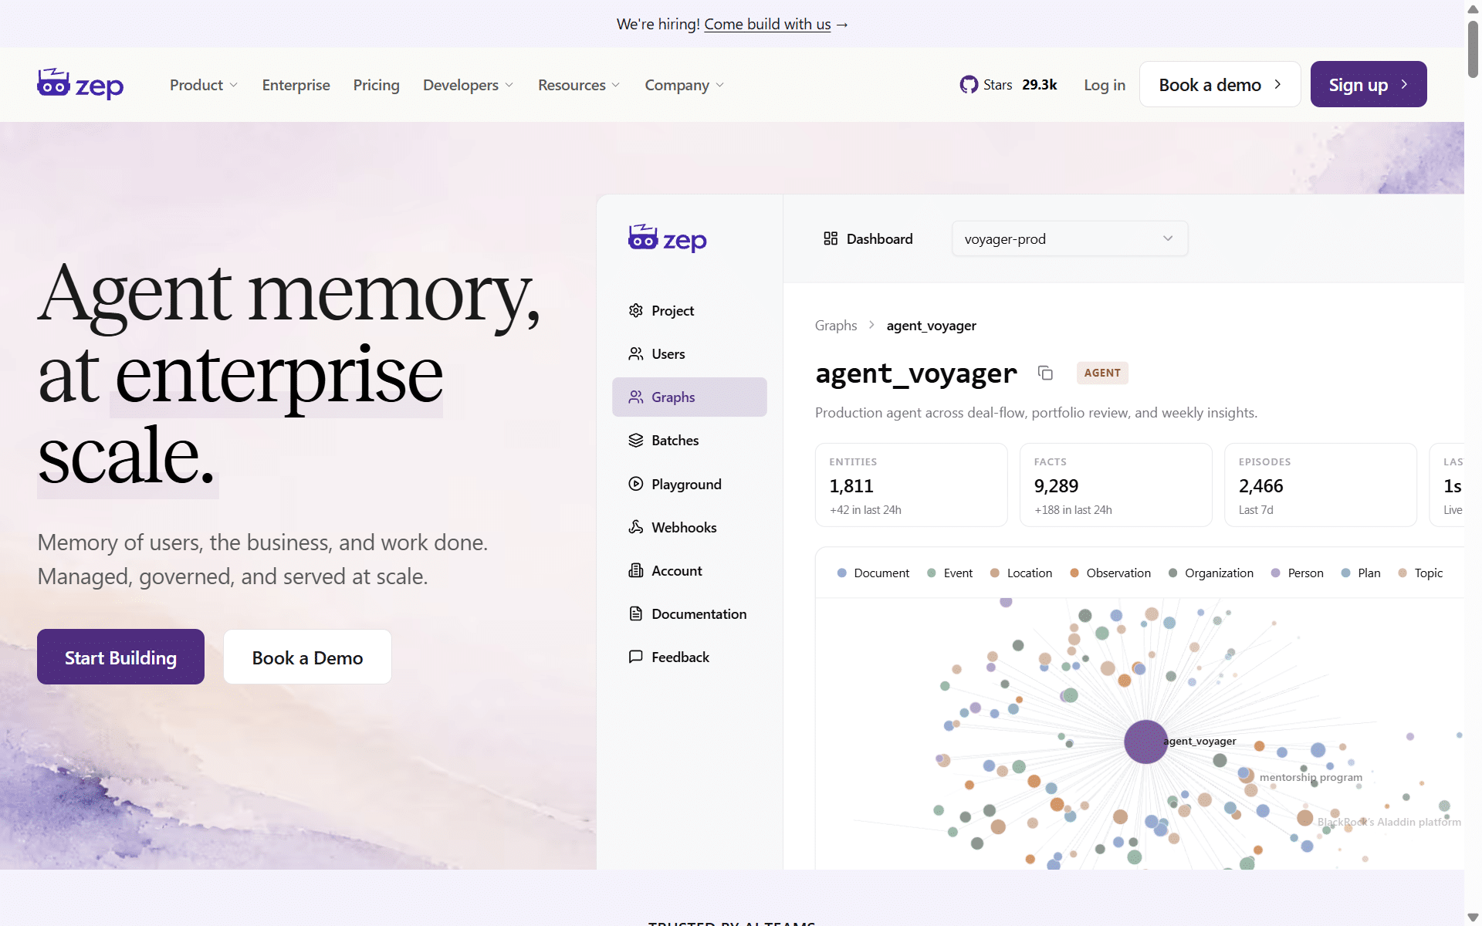Copy the agent_voyager graph ID icon
The width and height of the screenshot is (1482, 926).
pyautogui.click(x=1046, y=373)
